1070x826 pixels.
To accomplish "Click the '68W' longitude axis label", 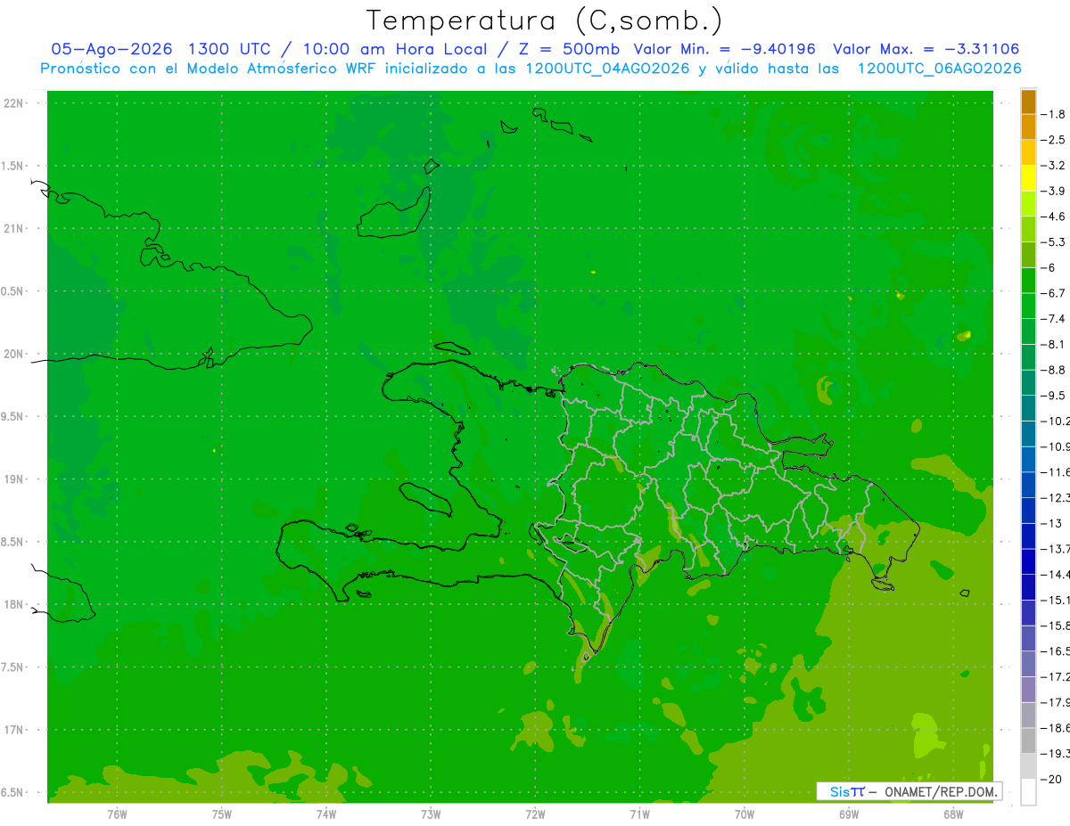I will click(x=953, y=814).
